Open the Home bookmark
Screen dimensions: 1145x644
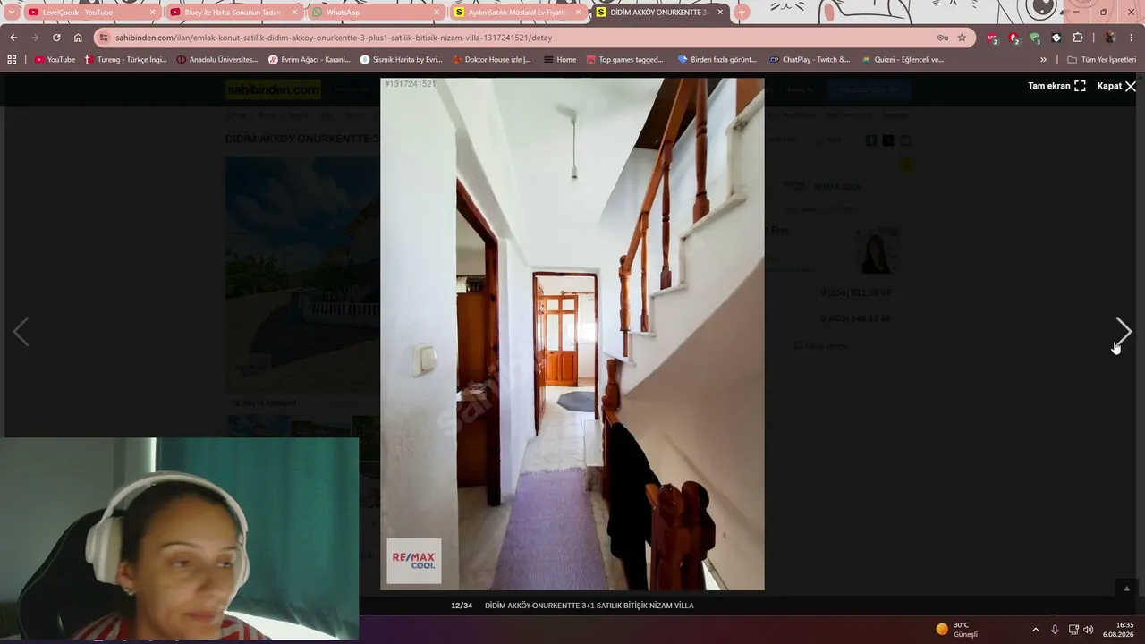point(560,60)
